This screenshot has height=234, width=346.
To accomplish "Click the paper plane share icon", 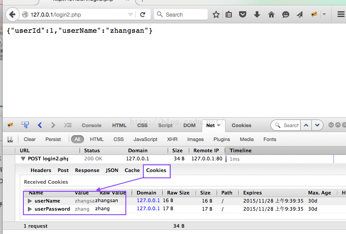I will [x=300, y=14].
